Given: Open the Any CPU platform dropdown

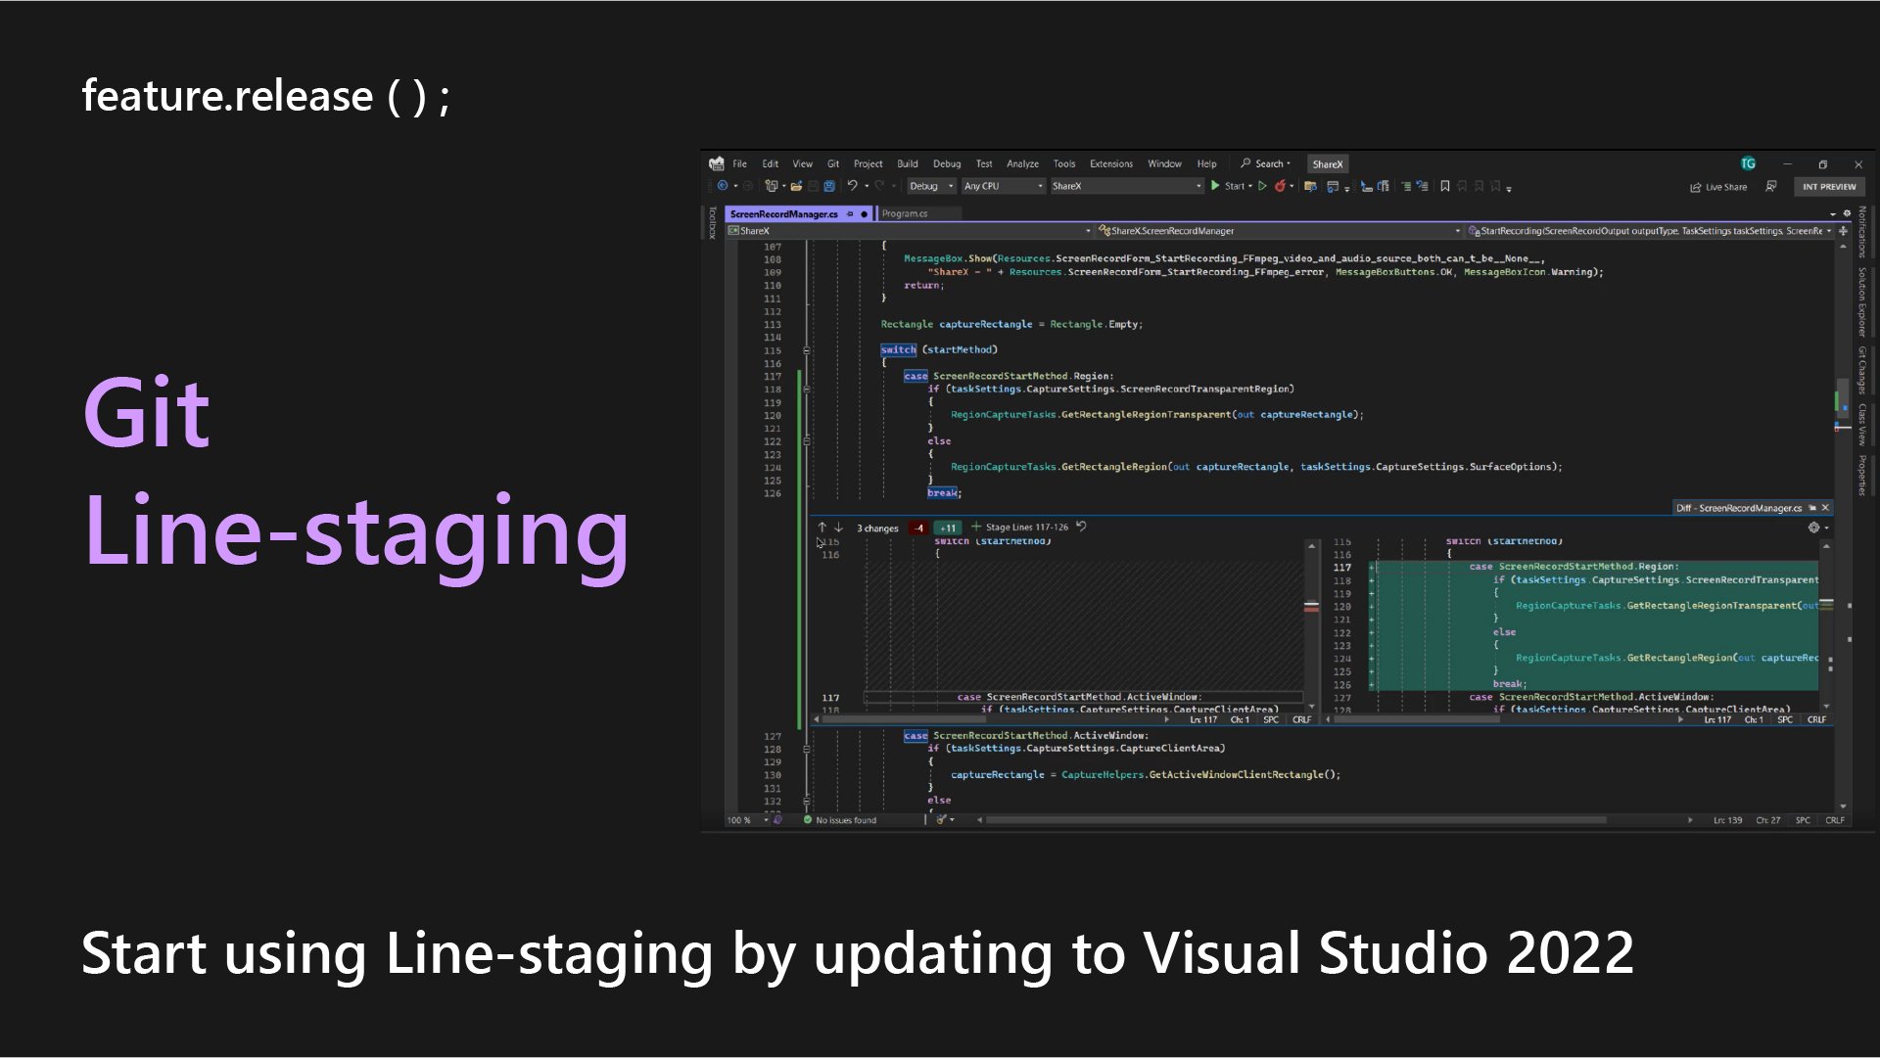Looking at the screenshot, I should (1003, 186).
